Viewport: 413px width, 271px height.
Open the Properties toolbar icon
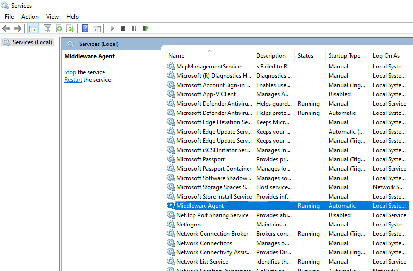click(x=47, y=28)
